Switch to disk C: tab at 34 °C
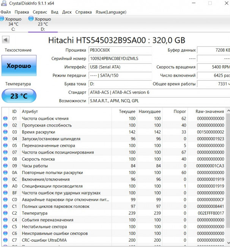Viewport: 230px width, 247px height. (13, 24)
